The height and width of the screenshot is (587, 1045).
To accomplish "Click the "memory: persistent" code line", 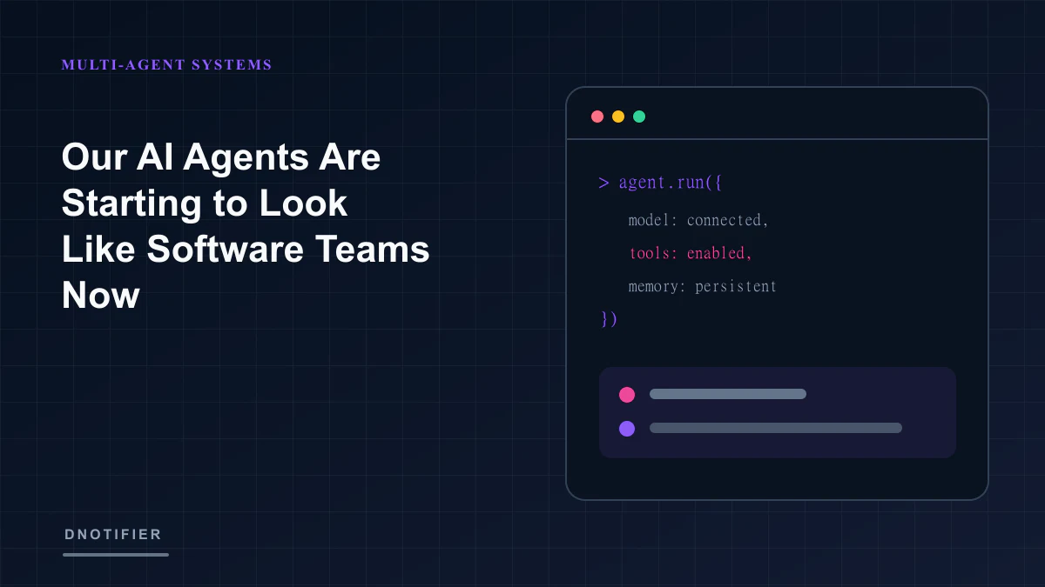I will pos(703,286).
